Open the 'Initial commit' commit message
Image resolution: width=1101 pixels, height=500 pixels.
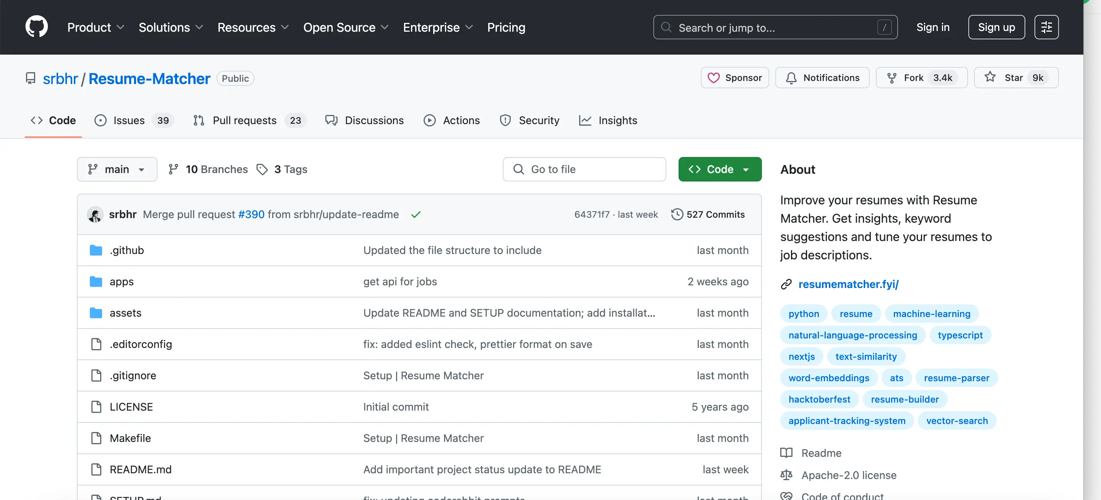[396, 407]
